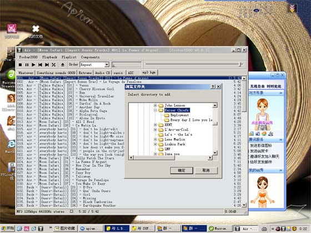Switch to the Audio CD tab
The image size is (311, 233).
click(x=102, y=73)
